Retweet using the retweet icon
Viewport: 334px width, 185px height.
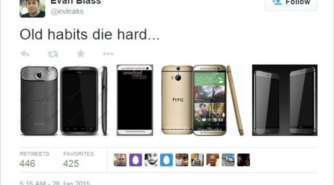pyautogui.click(x=53, y=54)
